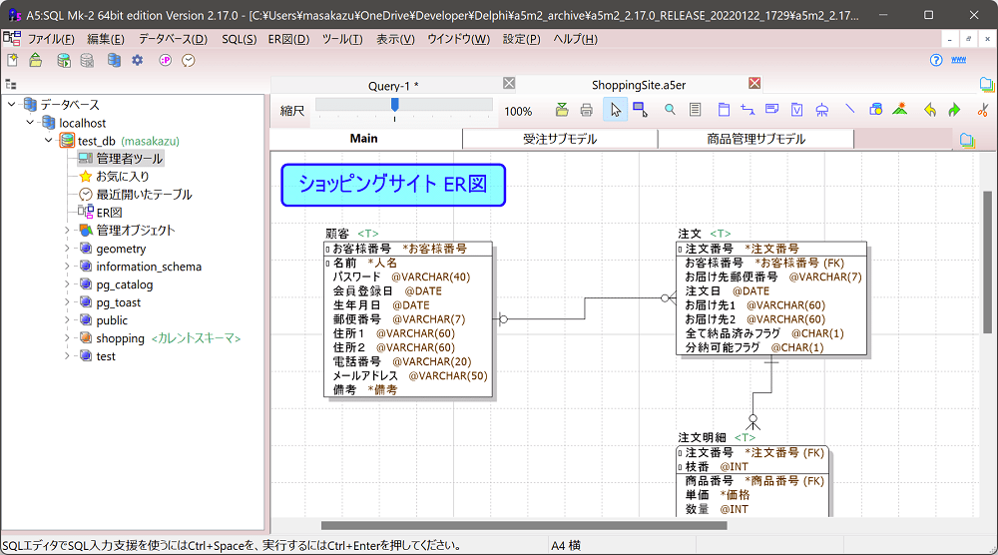Choose the add comment tool
The image size is (998, 555).
pos(772,109)
